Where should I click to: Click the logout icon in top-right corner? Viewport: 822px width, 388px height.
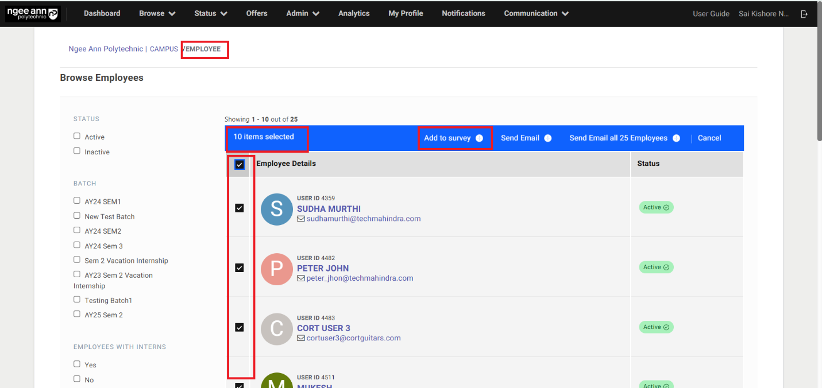(x=804, y=14)
